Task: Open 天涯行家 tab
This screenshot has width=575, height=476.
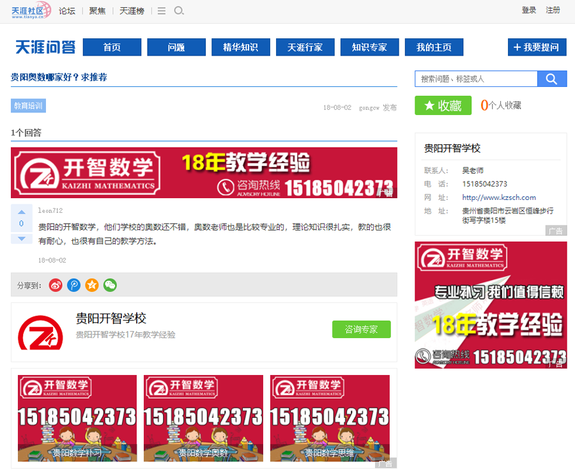Action: 305,47
